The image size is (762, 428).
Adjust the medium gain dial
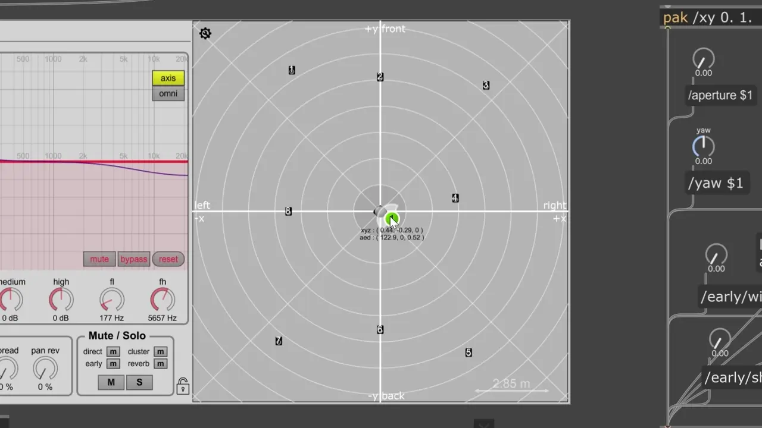point(11,300)
